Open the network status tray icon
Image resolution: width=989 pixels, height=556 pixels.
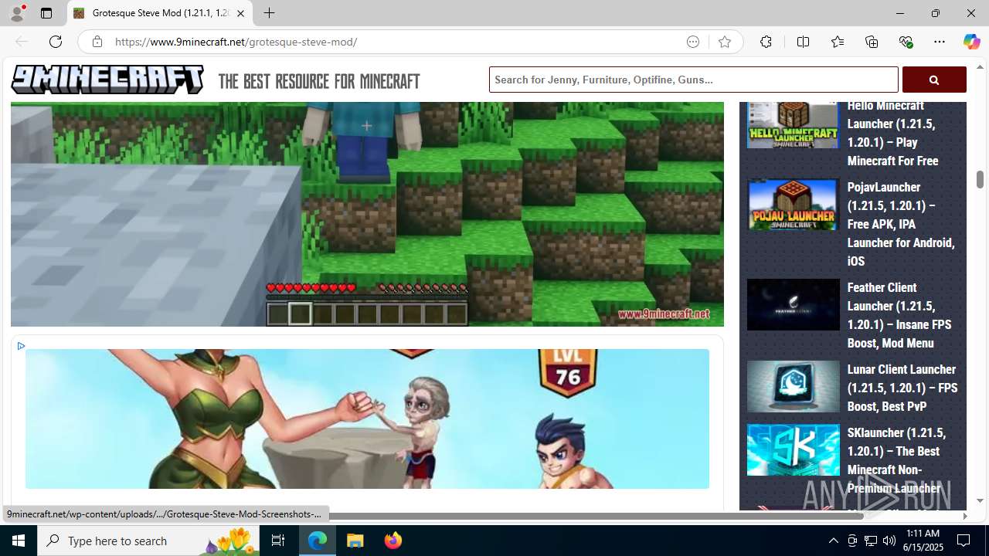tap(871, 541)
